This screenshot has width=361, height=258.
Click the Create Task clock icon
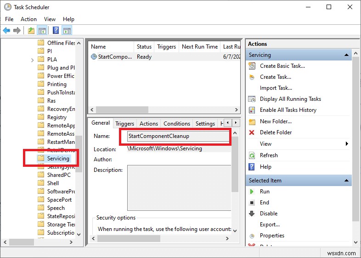(x=252, y=77)
